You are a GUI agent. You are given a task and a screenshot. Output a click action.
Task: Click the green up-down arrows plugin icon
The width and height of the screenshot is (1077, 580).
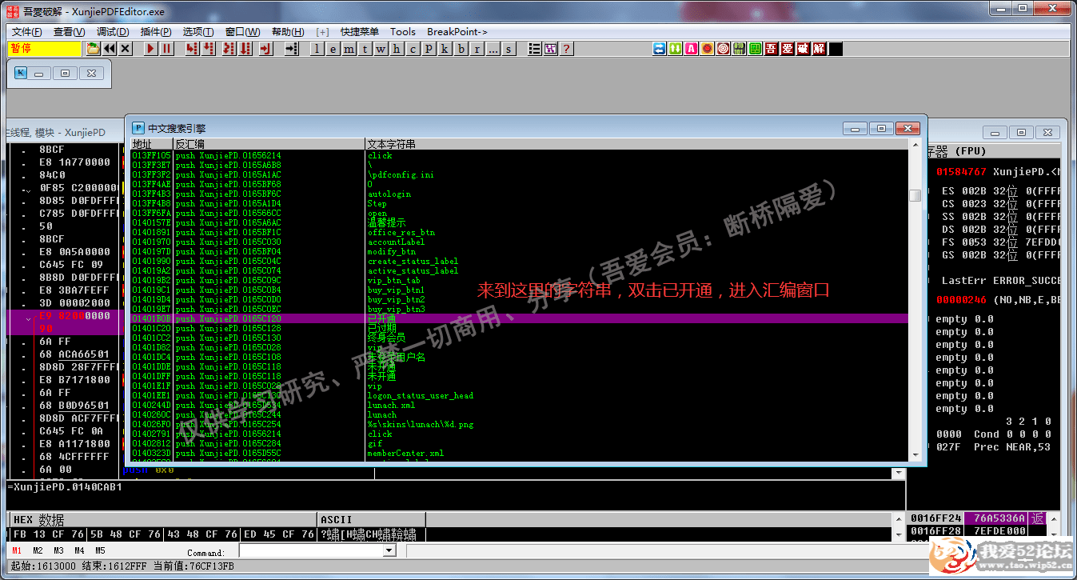676,49
